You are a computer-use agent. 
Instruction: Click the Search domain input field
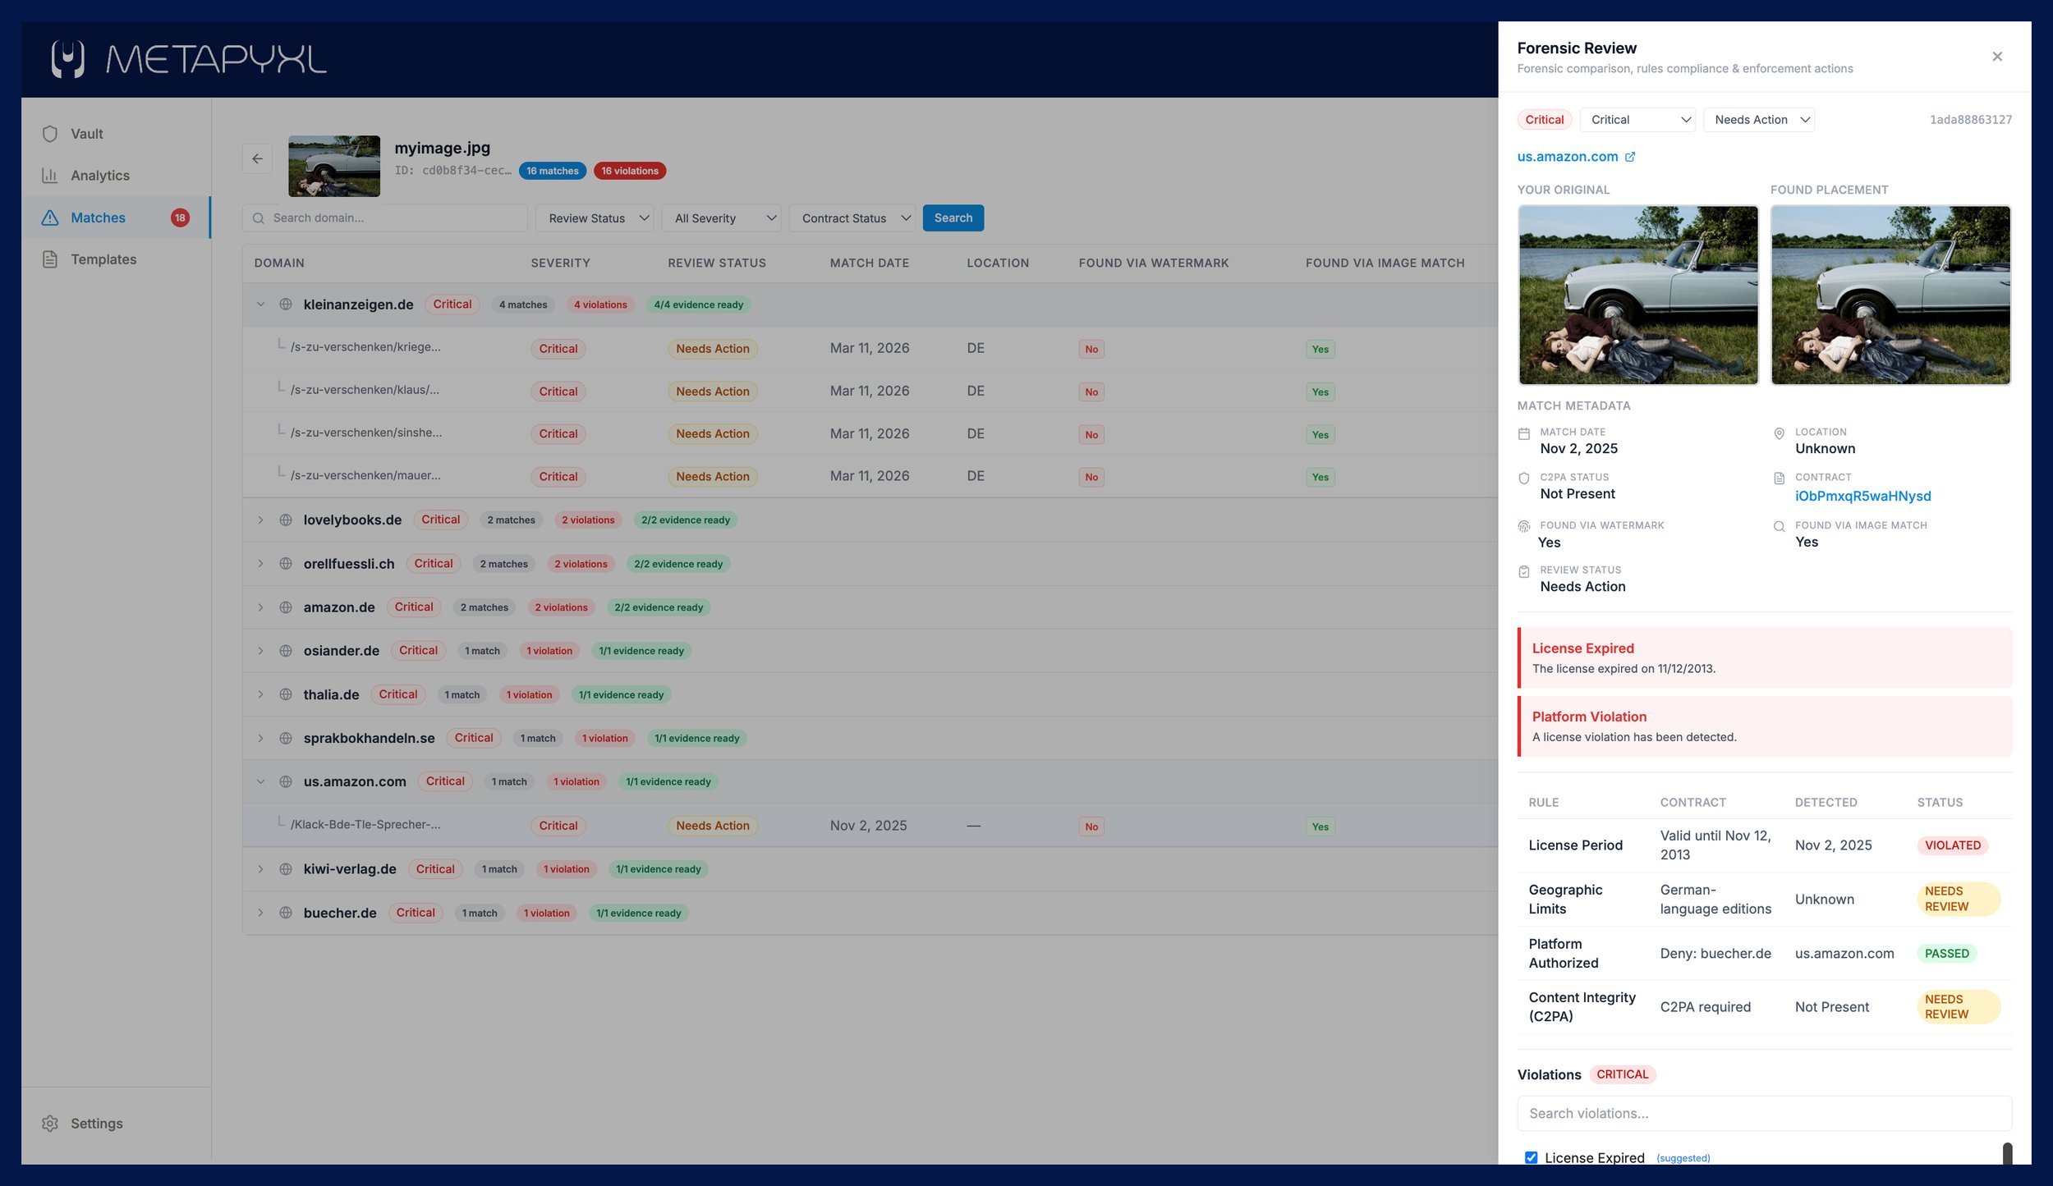(385, 218)
